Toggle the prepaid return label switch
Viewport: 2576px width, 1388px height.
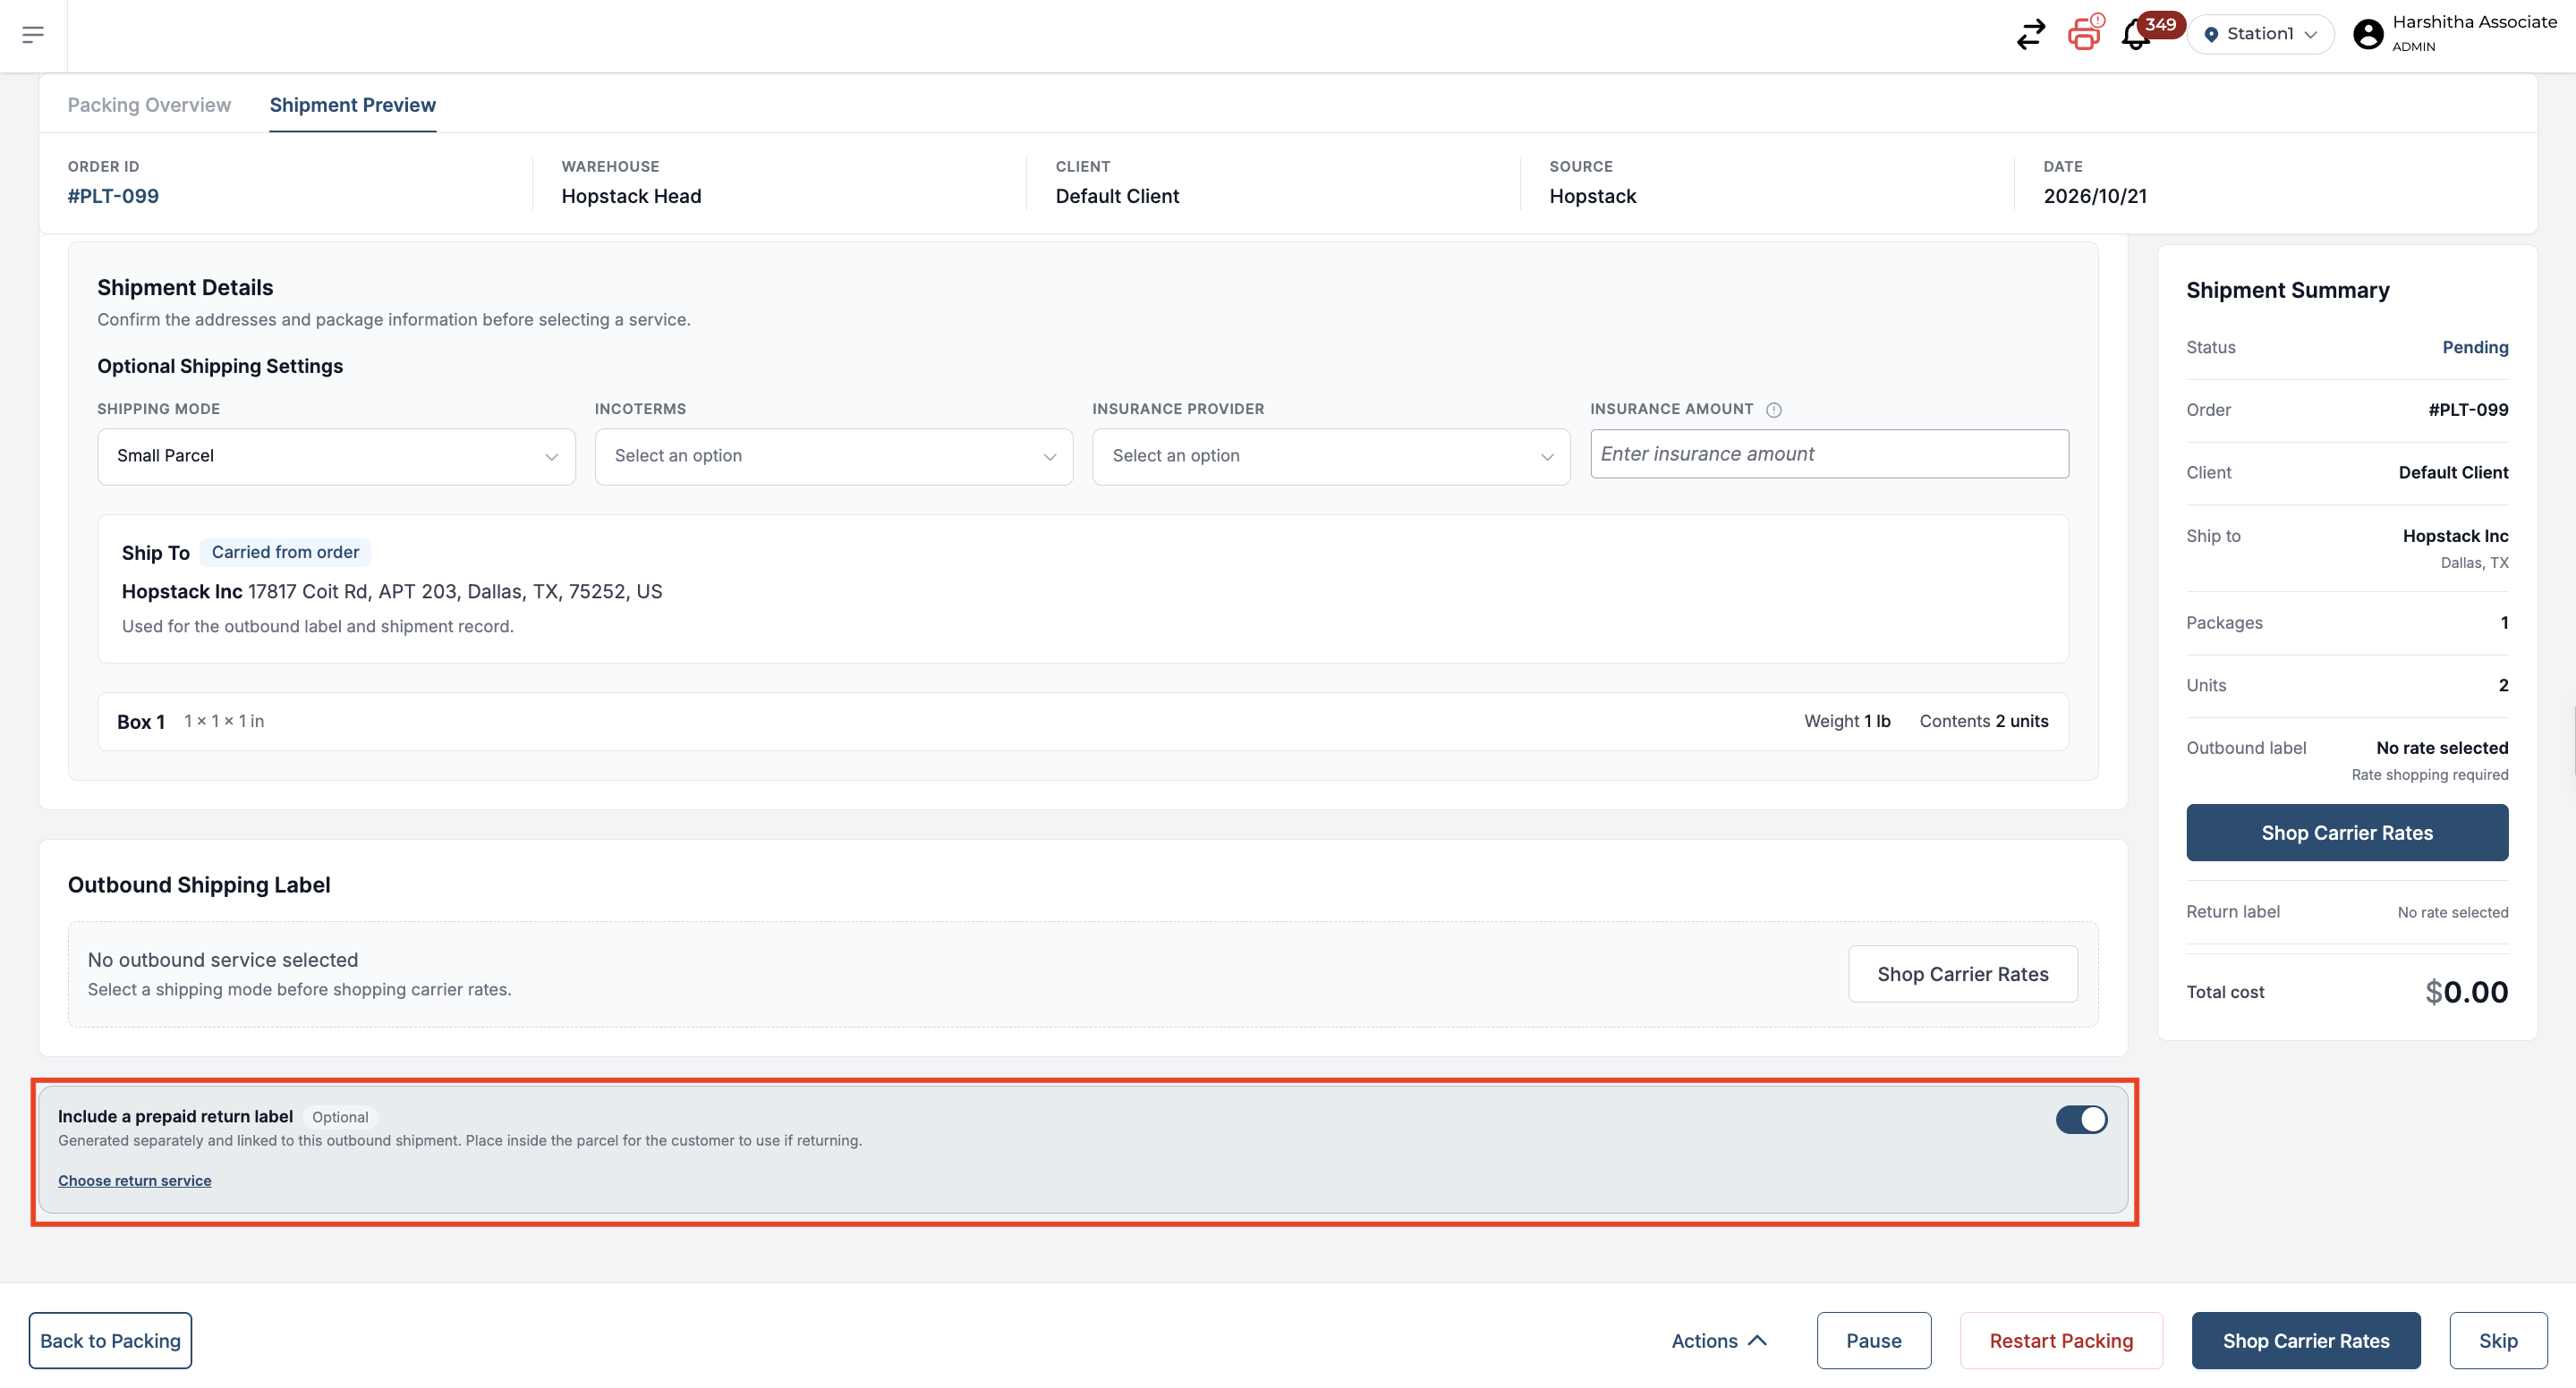coord(2081,1119)
